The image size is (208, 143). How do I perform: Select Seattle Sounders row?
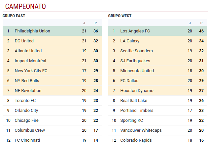coord(158,51)
